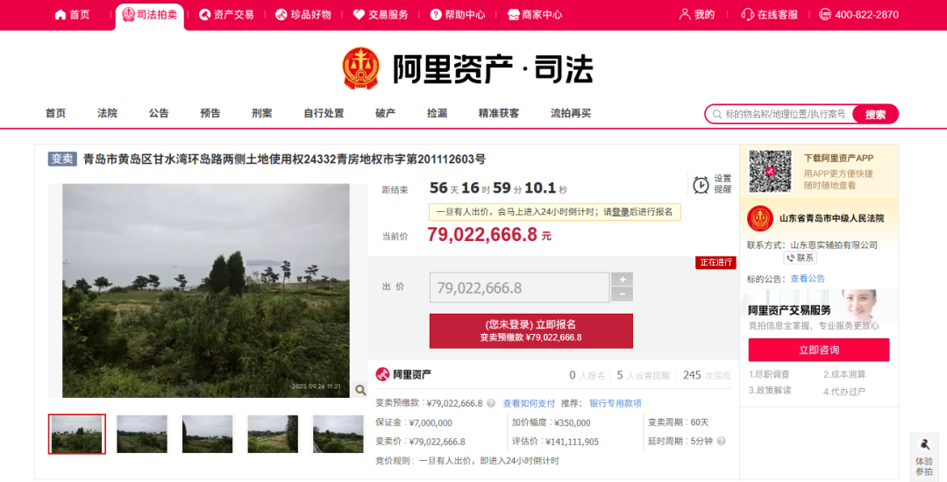
Task: Go to 首页 in secondary navigation
Action: (x=55, y=113)
